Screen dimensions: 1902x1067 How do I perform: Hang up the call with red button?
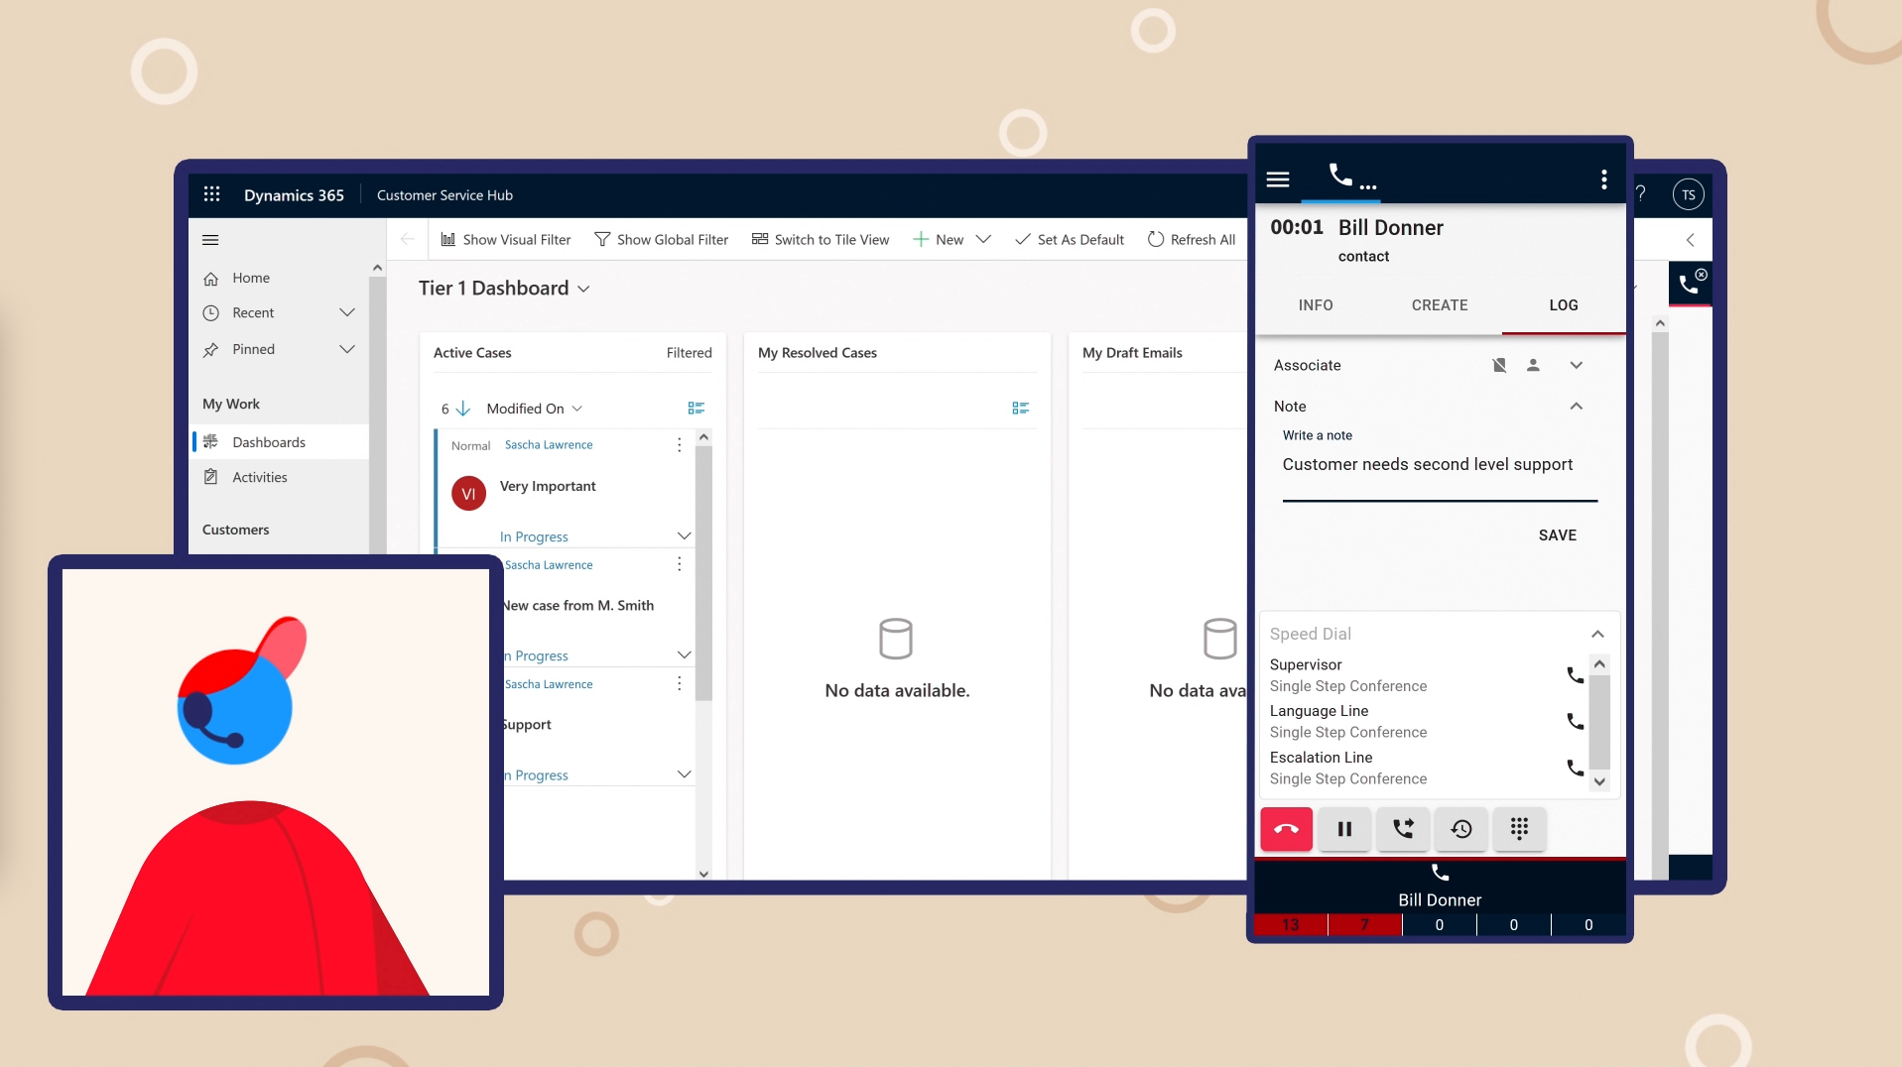coord(1287,829)
